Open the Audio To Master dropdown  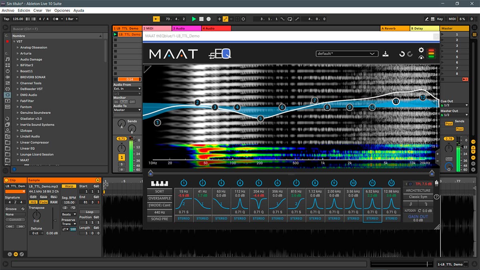[127, 110]
